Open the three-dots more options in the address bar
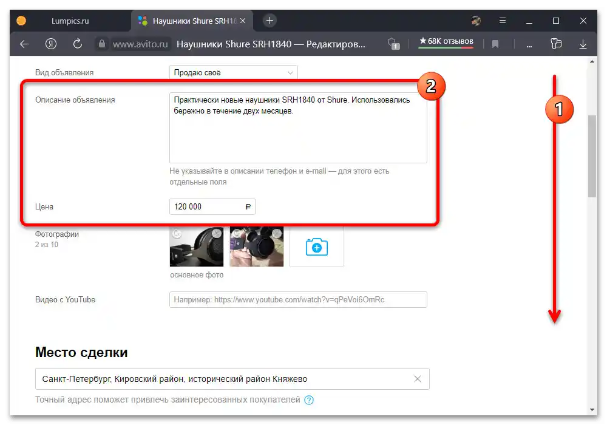Image resolution: width=607 pixels, height=425 pixels. (x=529, y=46)
